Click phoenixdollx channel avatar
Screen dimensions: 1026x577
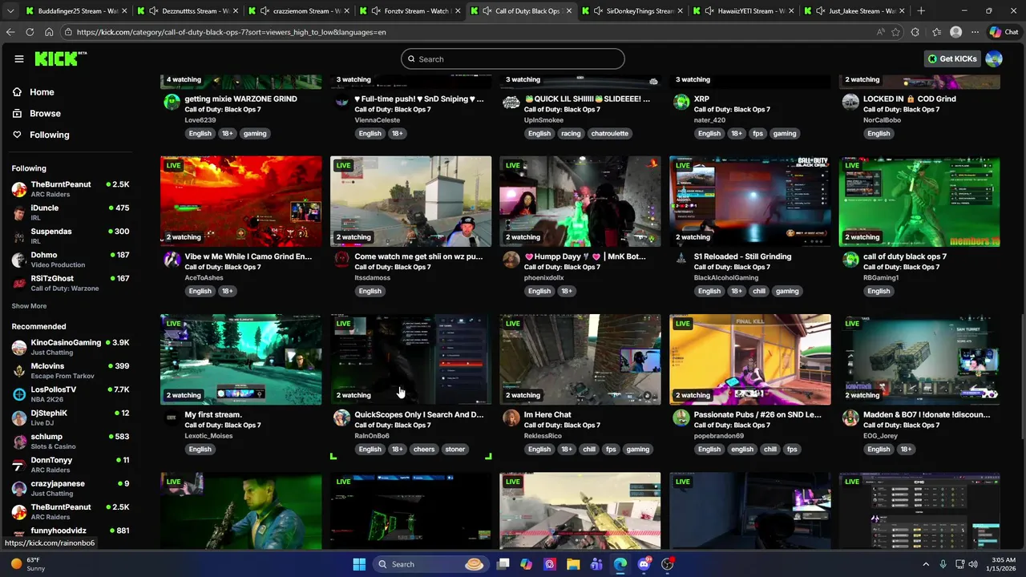511,260
